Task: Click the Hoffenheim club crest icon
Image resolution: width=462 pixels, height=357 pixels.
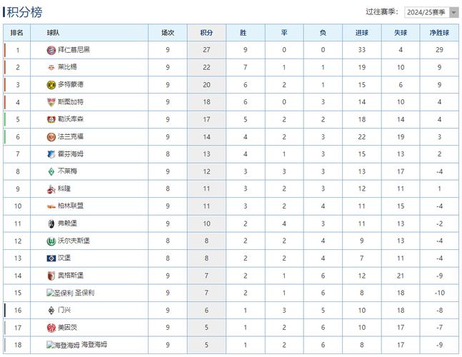Action: [x=51, y=154]
